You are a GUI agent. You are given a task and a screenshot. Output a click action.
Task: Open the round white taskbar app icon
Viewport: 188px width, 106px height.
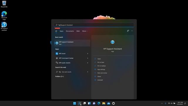pyautogui.click(x=114, y=103)
